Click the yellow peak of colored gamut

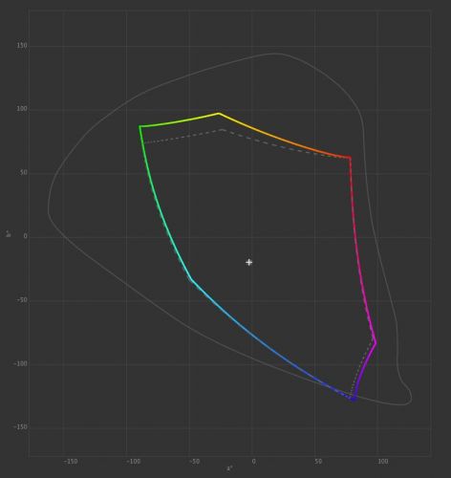pos(219,113)
